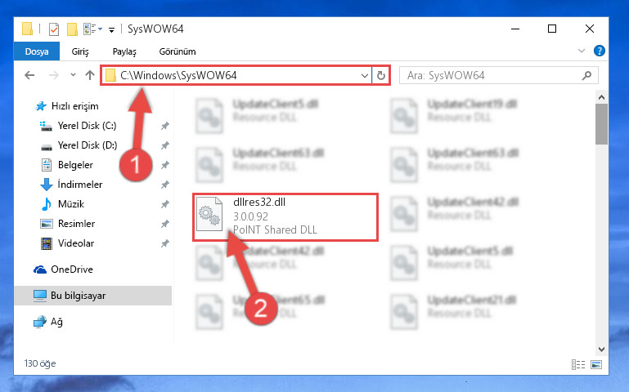Switch to large thumbnails view icon
629x392 pixels.
(x=596, y=365)
